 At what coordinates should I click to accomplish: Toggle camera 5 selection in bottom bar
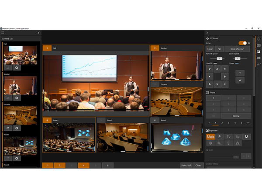(x=96, y=166)
